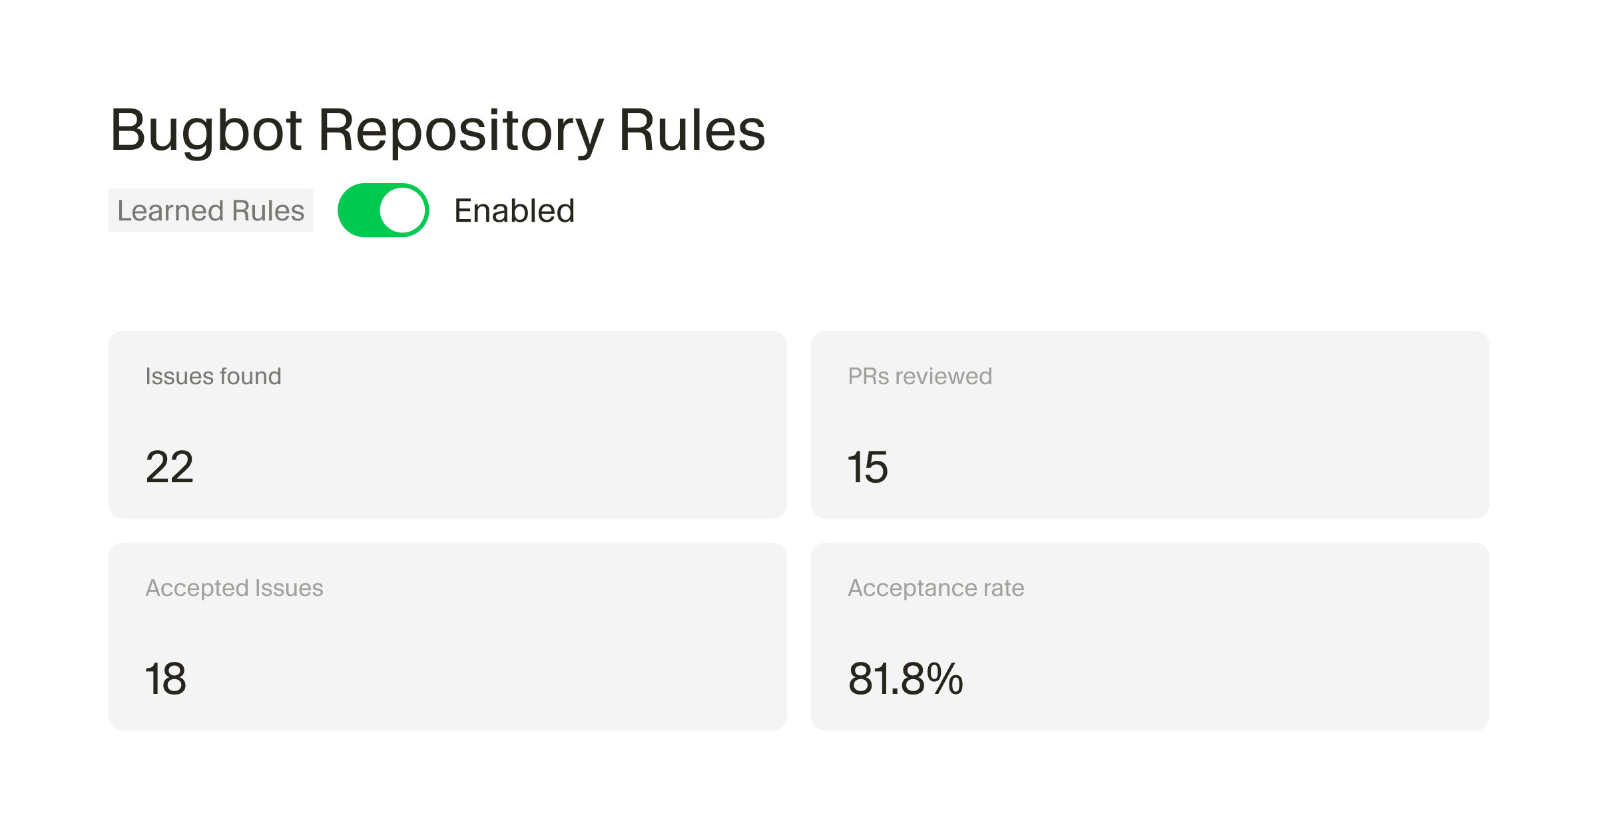The image size is (1598, 839).
Task: Click the white knob of the toggle
Action: [403, 210]
